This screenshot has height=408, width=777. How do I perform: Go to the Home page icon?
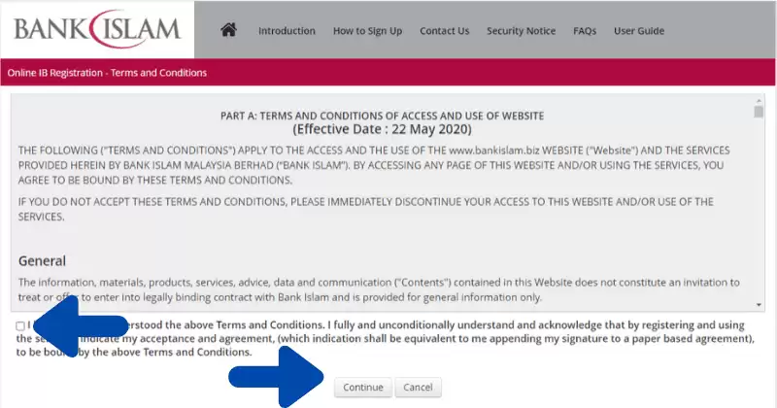tap(229, 30)
